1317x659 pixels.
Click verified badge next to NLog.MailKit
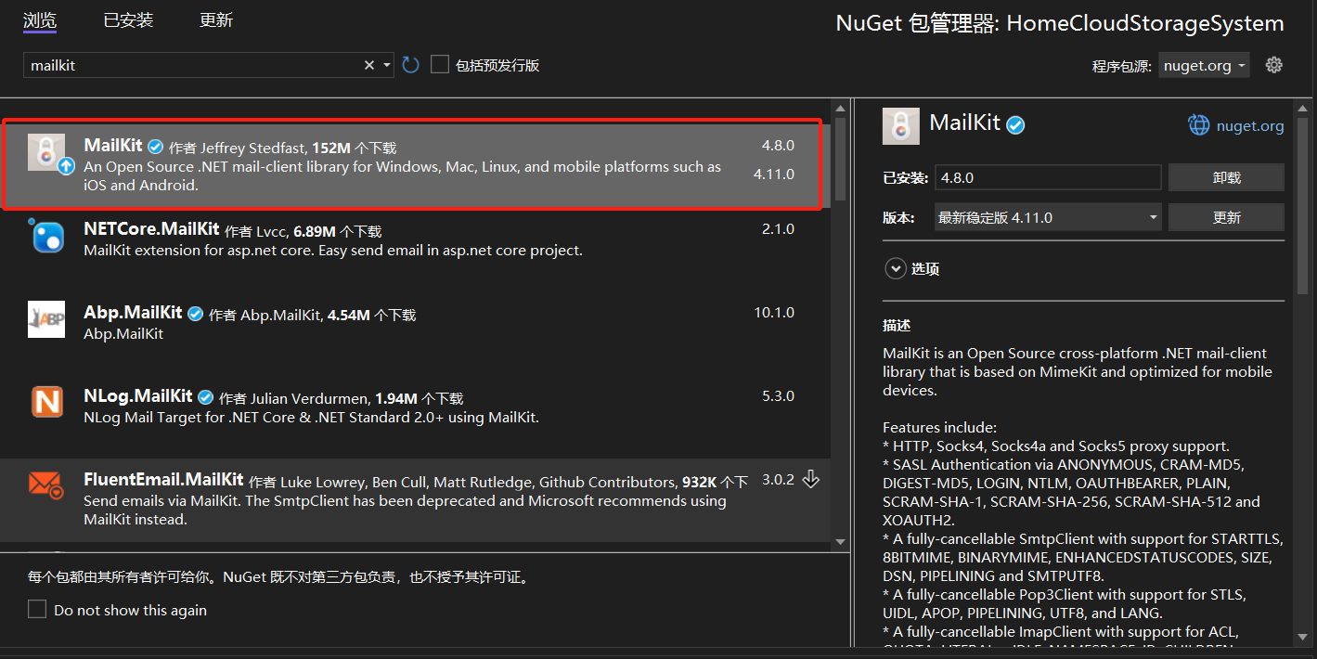pos(206,397)
